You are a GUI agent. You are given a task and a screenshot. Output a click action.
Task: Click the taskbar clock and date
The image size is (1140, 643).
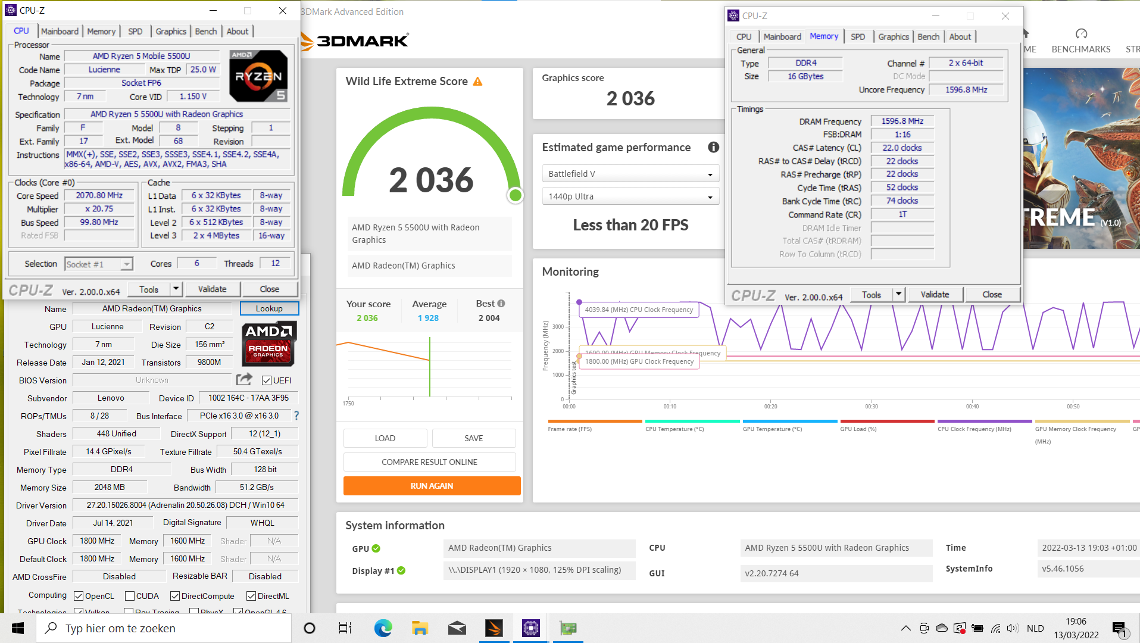click(x=1076, y=628)
